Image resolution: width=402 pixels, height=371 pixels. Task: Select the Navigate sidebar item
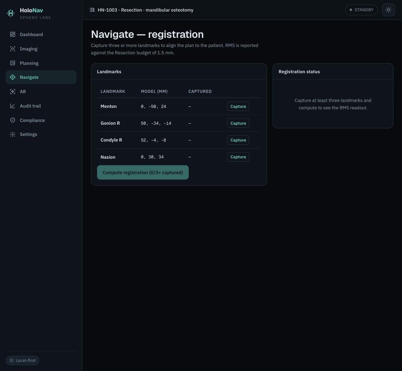(x=41, y=77)
